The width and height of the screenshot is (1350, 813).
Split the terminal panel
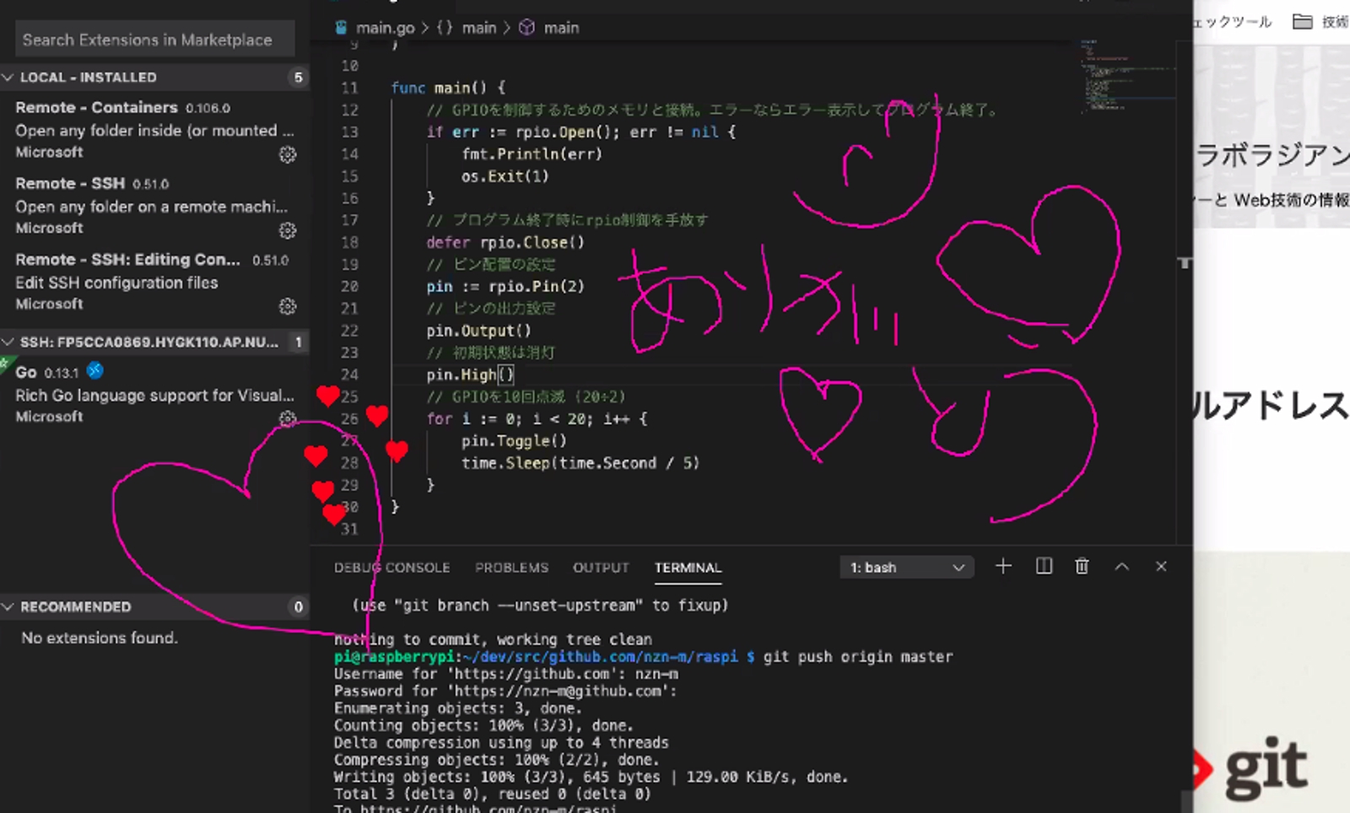1044,566
